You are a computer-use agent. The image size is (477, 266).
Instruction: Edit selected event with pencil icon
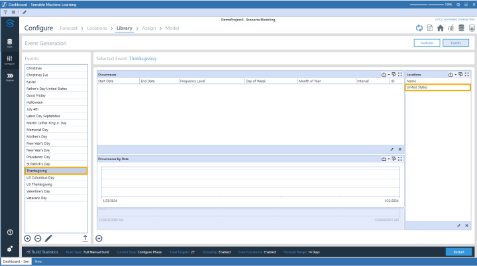coord(48,238)
